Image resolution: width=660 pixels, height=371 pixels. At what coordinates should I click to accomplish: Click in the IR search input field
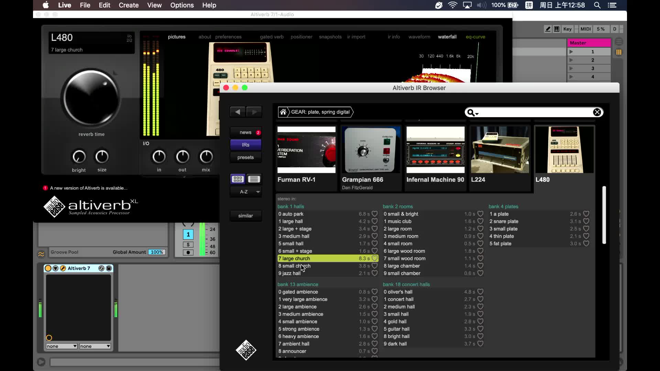click(x=536, y=112)
